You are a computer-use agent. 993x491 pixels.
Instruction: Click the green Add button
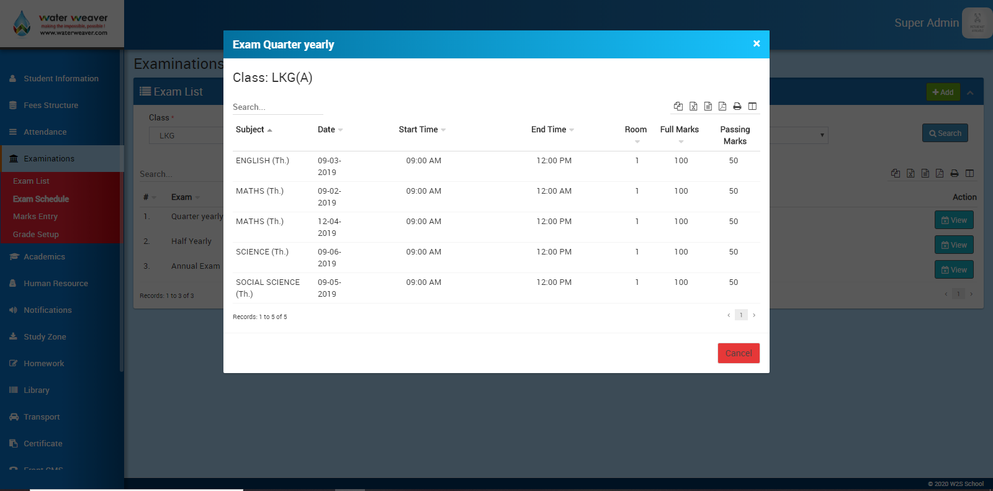coord(943,92)
